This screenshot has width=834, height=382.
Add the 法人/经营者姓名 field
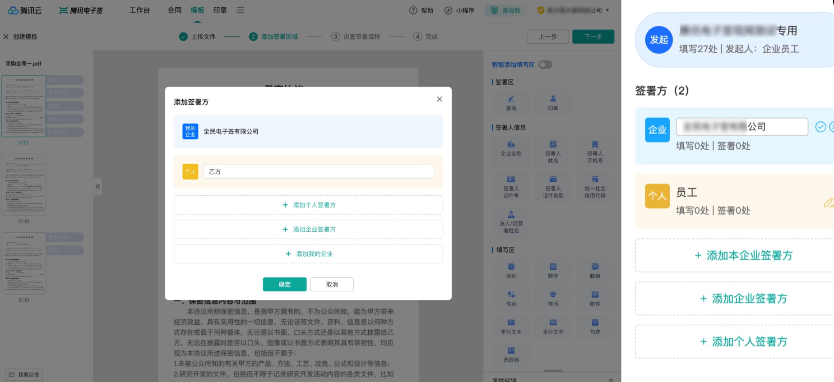pyautogui.click(x=511, y=221)
